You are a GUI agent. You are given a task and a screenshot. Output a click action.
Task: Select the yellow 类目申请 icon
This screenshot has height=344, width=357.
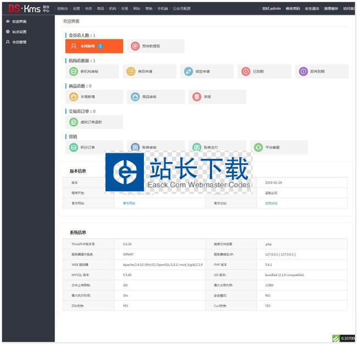pos(130,72)
